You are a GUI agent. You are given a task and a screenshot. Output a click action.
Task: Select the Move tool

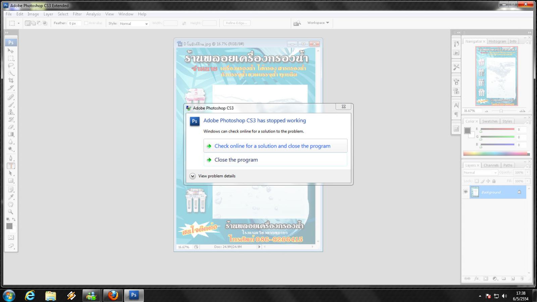click(11, 51)
